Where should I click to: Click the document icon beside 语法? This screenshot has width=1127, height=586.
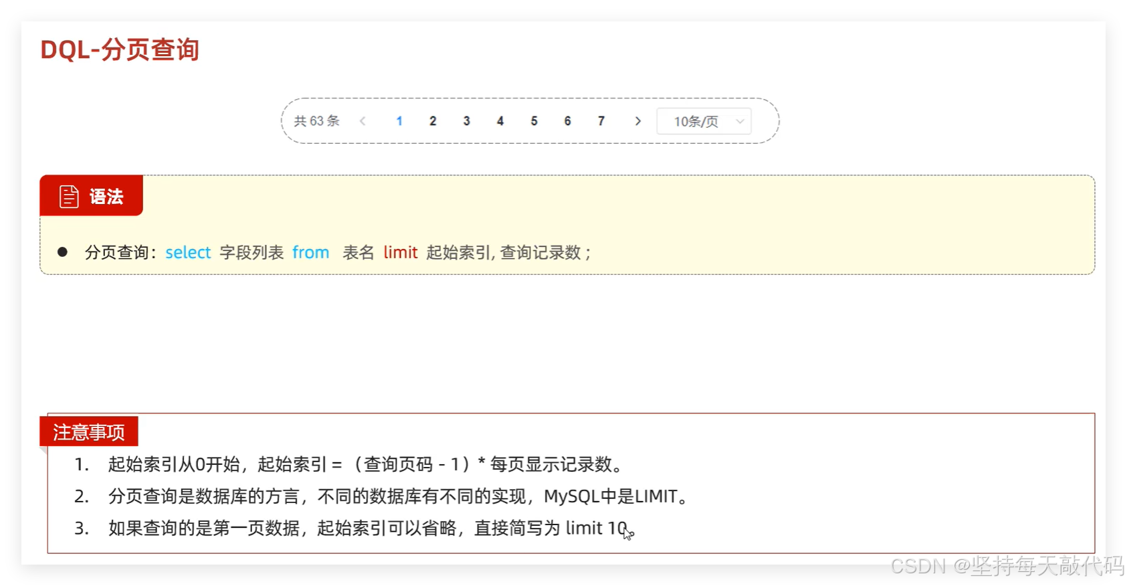(x=69, y=197)
